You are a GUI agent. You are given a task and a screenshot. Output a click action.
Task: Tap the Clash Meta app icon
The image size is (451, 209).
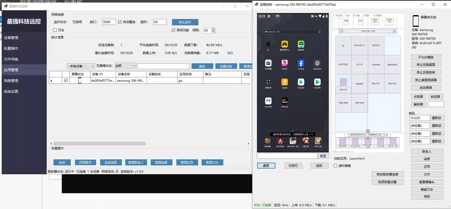tap(268, 101)
